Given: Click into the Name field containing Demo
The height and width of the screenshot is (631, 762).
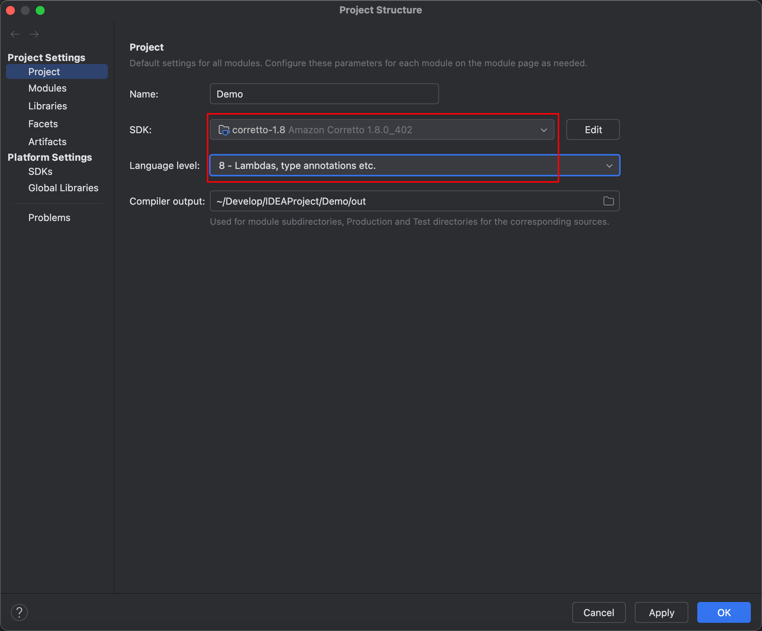Looking at the screenshot, I should click(324, 94).
